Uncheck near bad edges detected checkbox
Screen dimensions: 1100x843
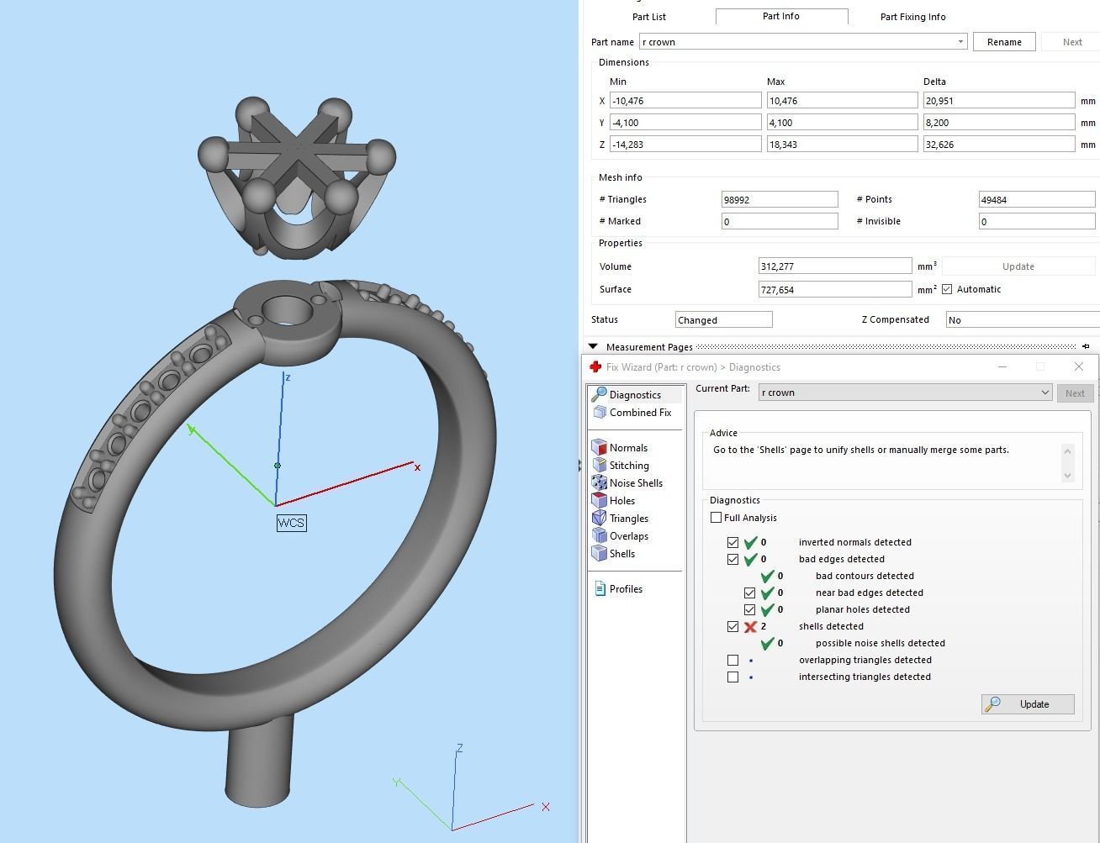click(749, 593)
